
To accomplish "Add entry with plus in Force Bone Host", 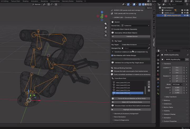I will click(149, 82).
